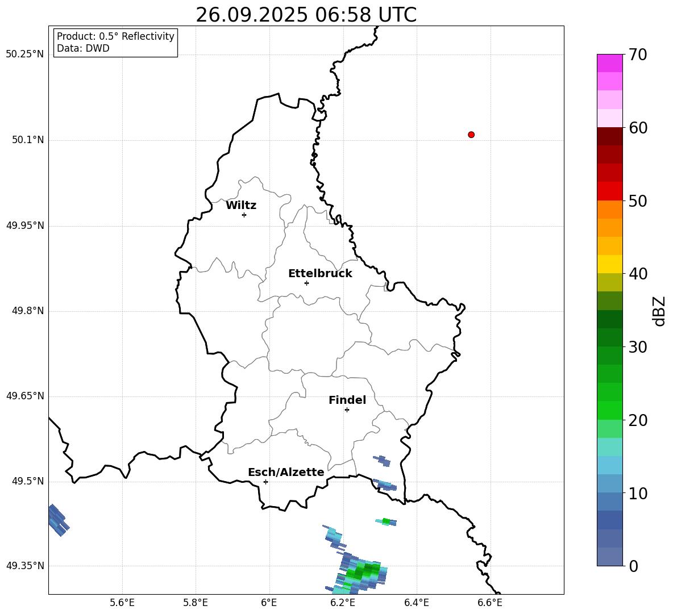The width and height of the screenshot is (673, 614).
Task: Click the colorbar tick label 70
Action: tap(638, 55)
